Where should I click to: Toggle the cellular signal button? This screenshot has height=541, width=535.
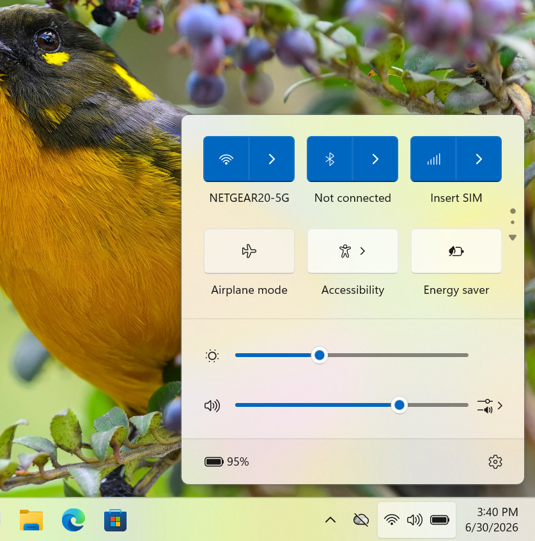(x=433, y=159)
